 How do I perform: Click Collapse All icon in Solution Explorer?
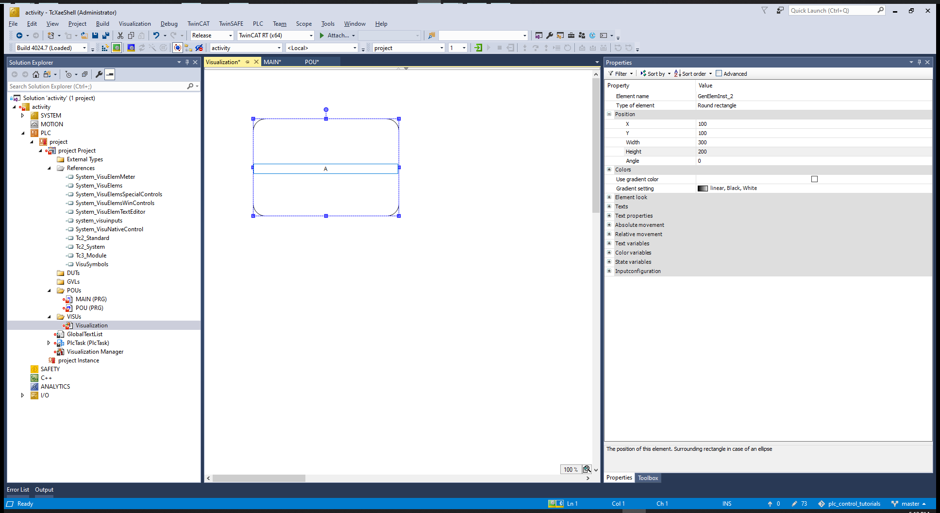coord(84,74)
